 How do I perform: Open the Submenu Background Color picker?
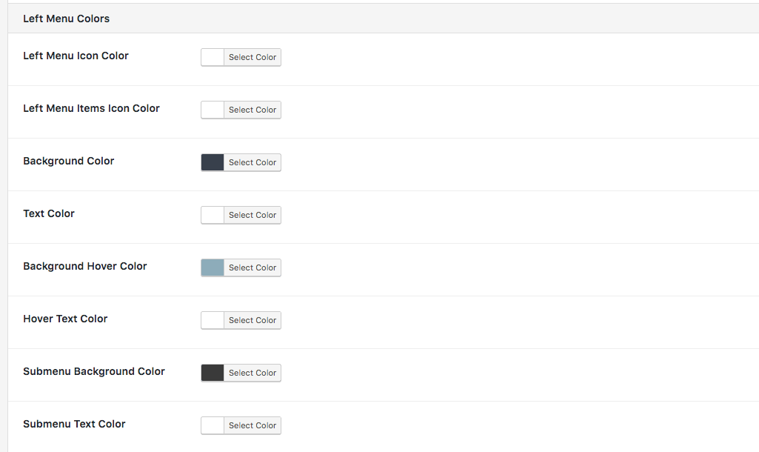tap(253, 373)
